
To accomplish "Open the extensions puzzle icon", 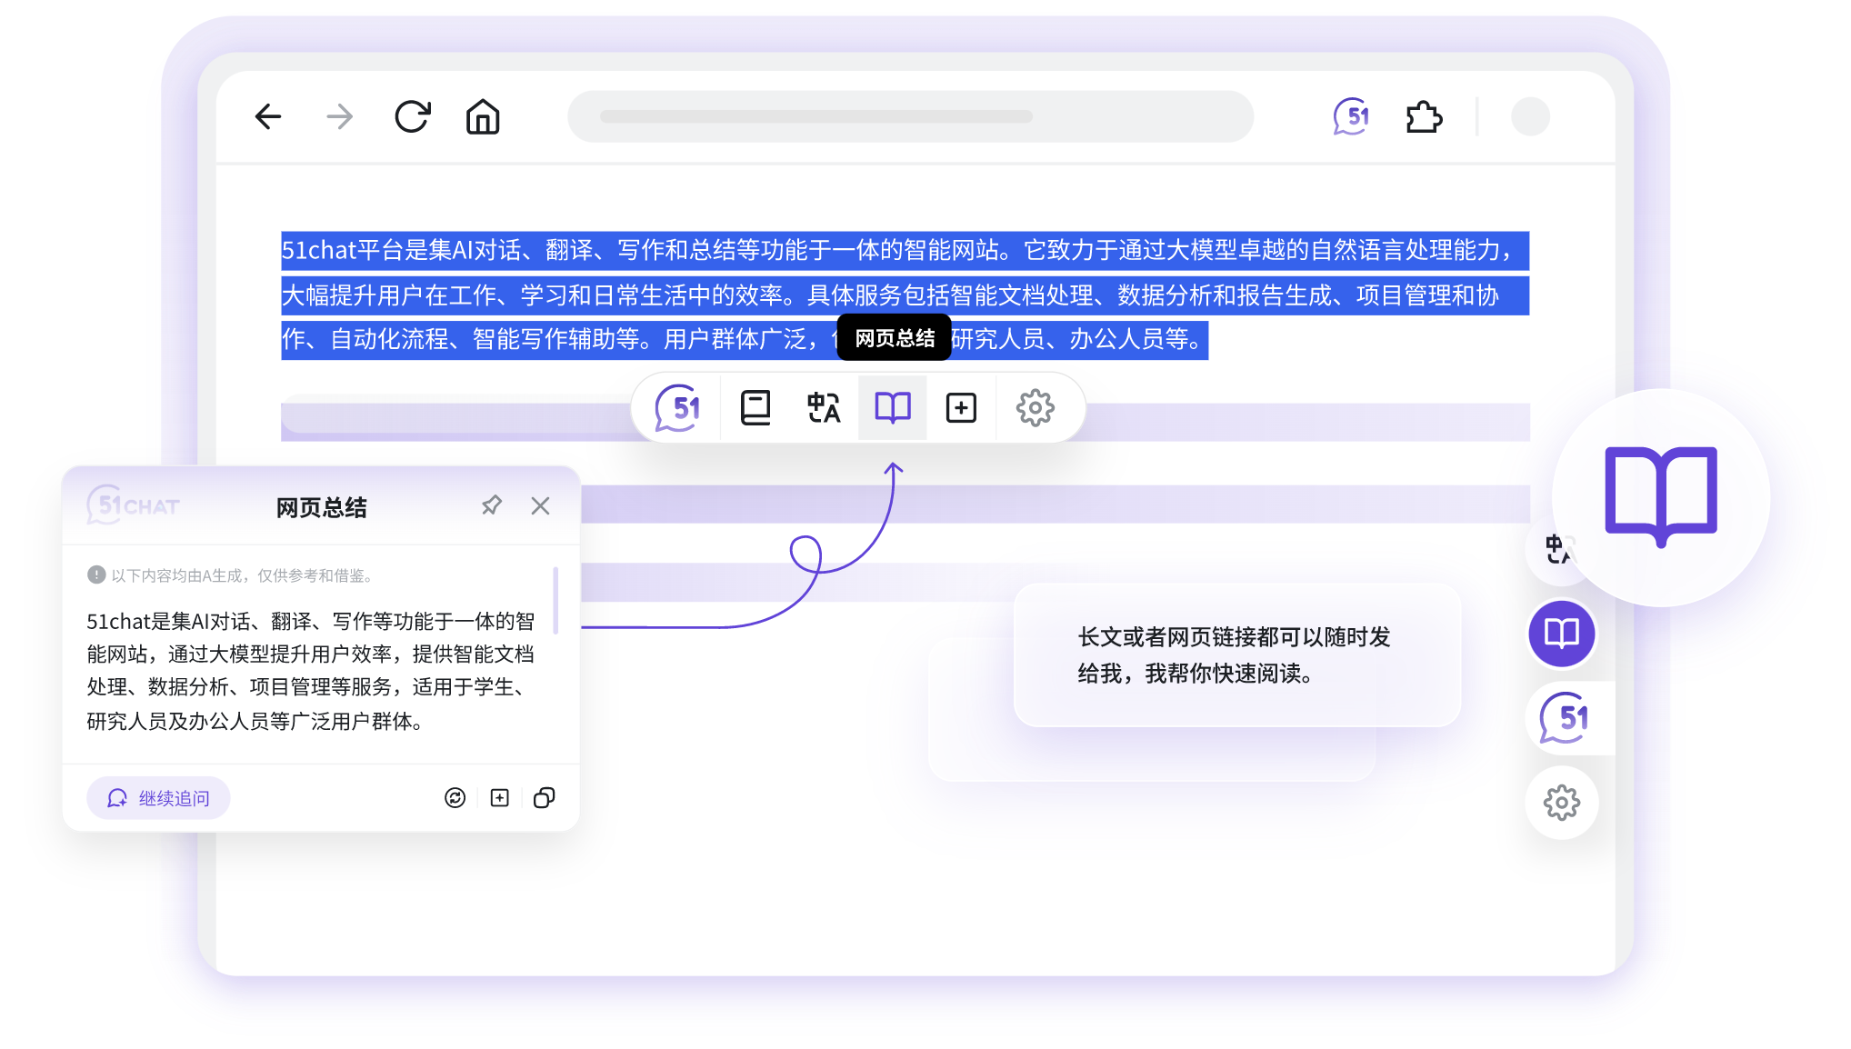I will [x=1424, y=117].
